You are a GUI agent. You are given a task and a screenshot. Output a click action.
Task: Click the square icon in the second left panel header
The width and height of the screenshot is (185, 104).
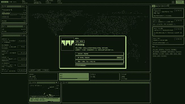(x=3, y=26)
